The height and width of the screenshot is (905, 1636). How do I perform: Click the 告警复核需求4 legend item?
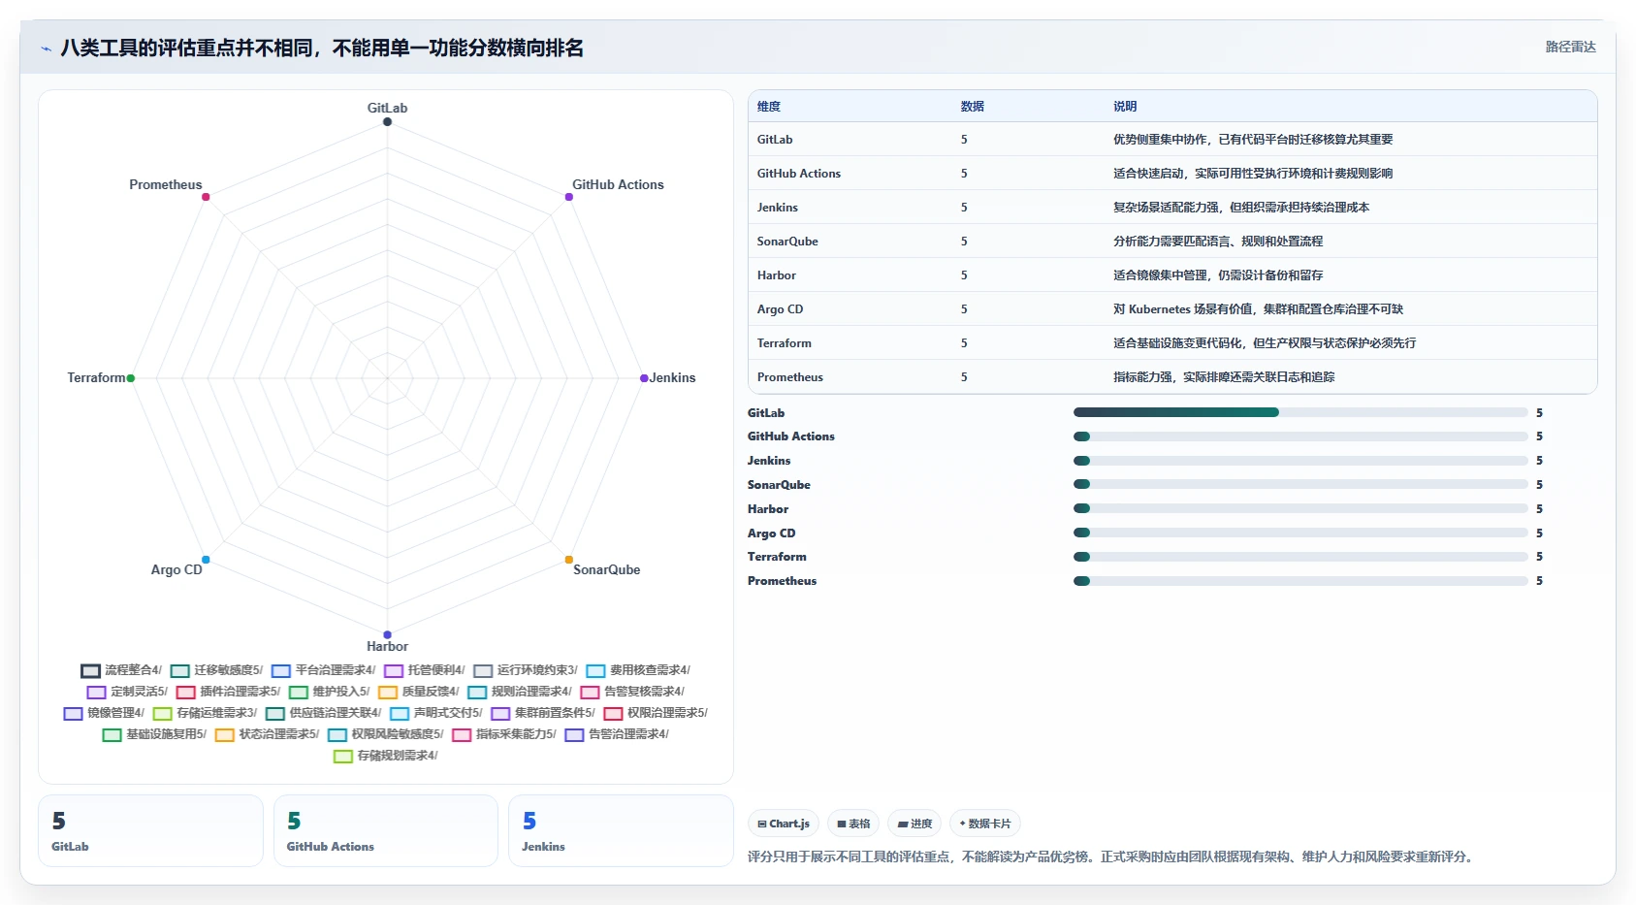click(x=631, y=692)
